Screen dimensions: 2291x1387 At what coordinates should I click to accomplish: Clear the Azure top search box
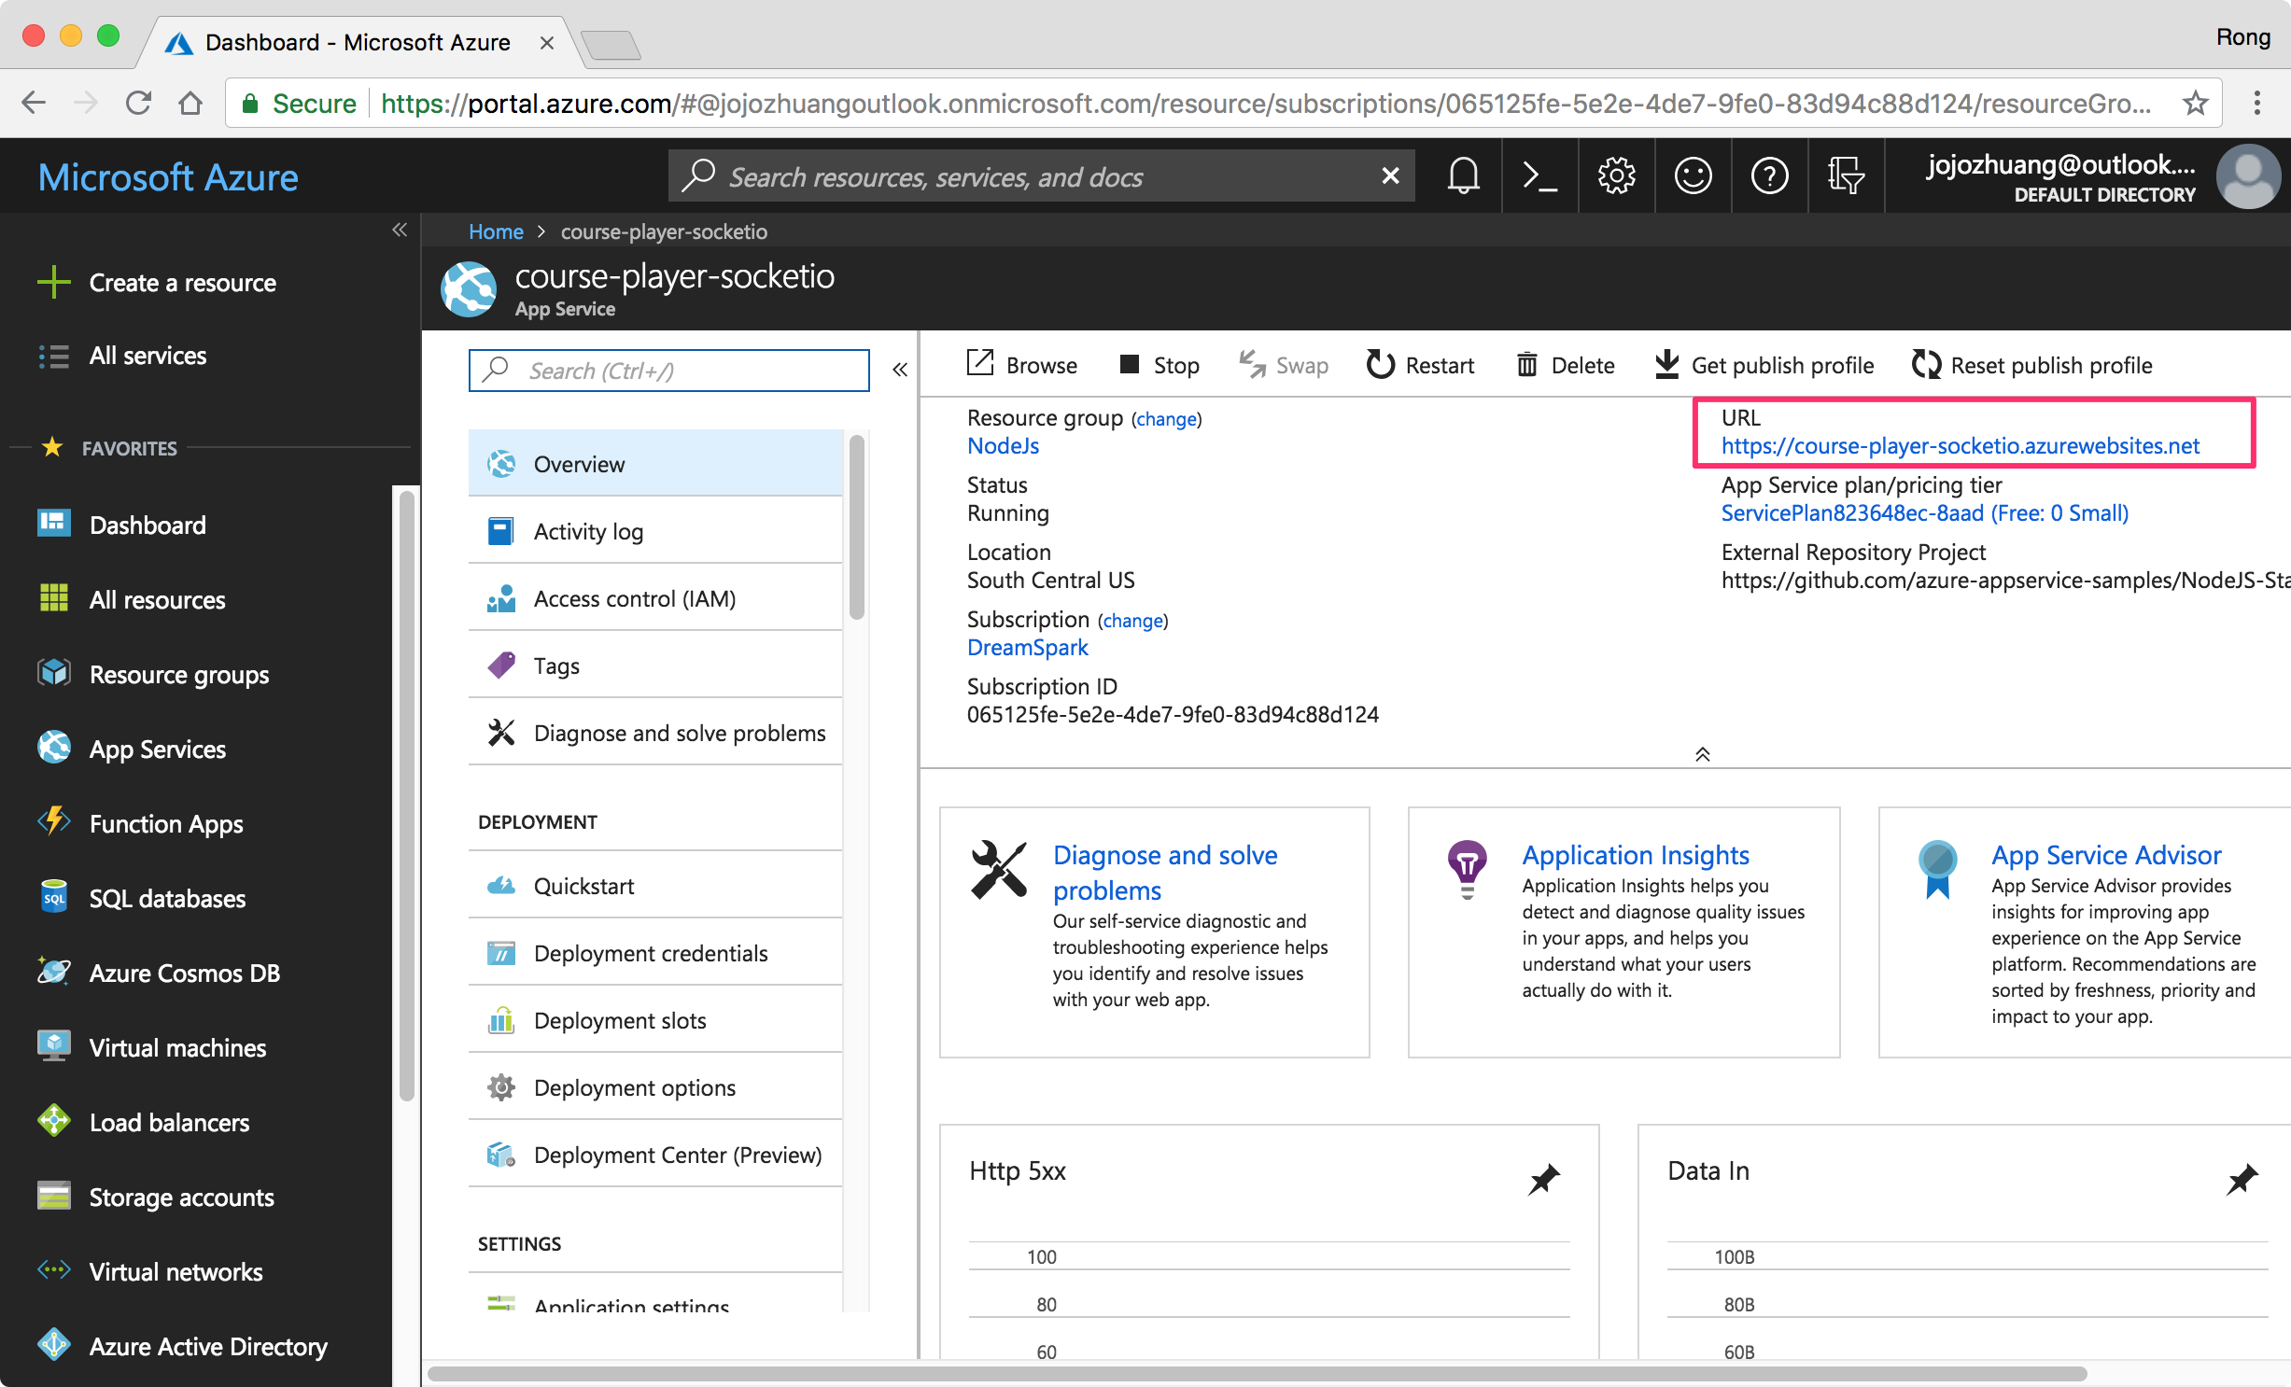coord(1390,175)
